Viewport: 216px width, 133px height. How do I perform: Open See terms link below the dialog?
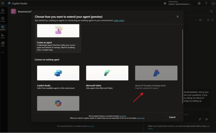pos(91,126)
